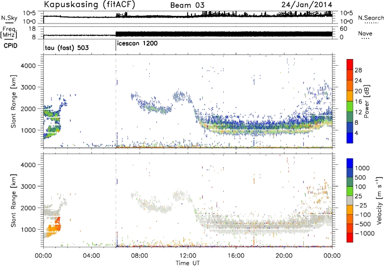
Task: Select the Beam 03 label
Action: (187, 5)
